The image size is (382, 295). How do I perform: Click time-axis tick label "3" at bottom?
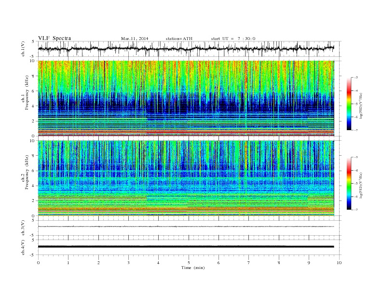coord(128,263)
